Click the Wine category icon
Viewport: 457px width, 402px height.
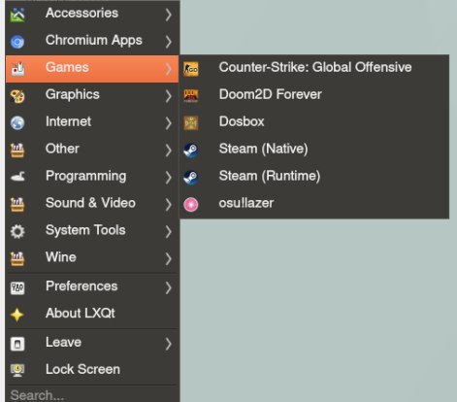17,259
